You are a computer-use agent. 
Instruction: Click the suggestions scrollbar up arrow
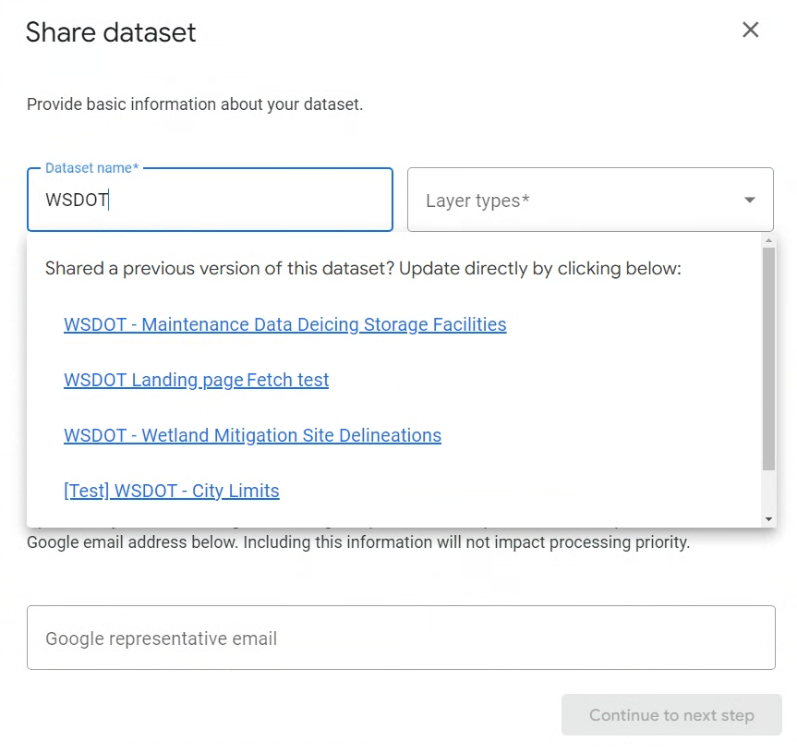coord(768,240)
